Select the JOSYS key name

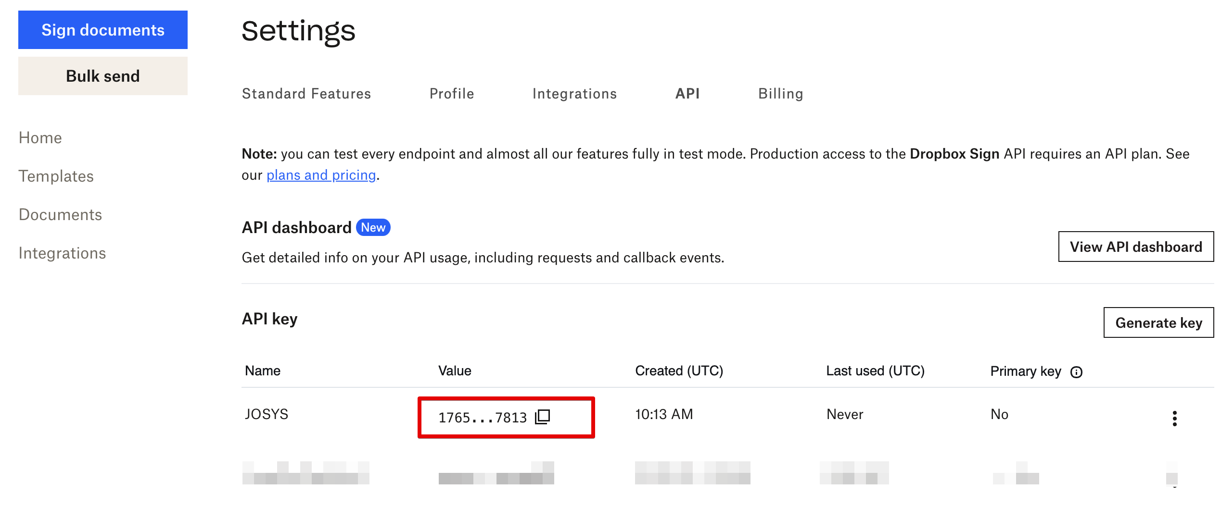pyautogui.click(x=267, y=414)
